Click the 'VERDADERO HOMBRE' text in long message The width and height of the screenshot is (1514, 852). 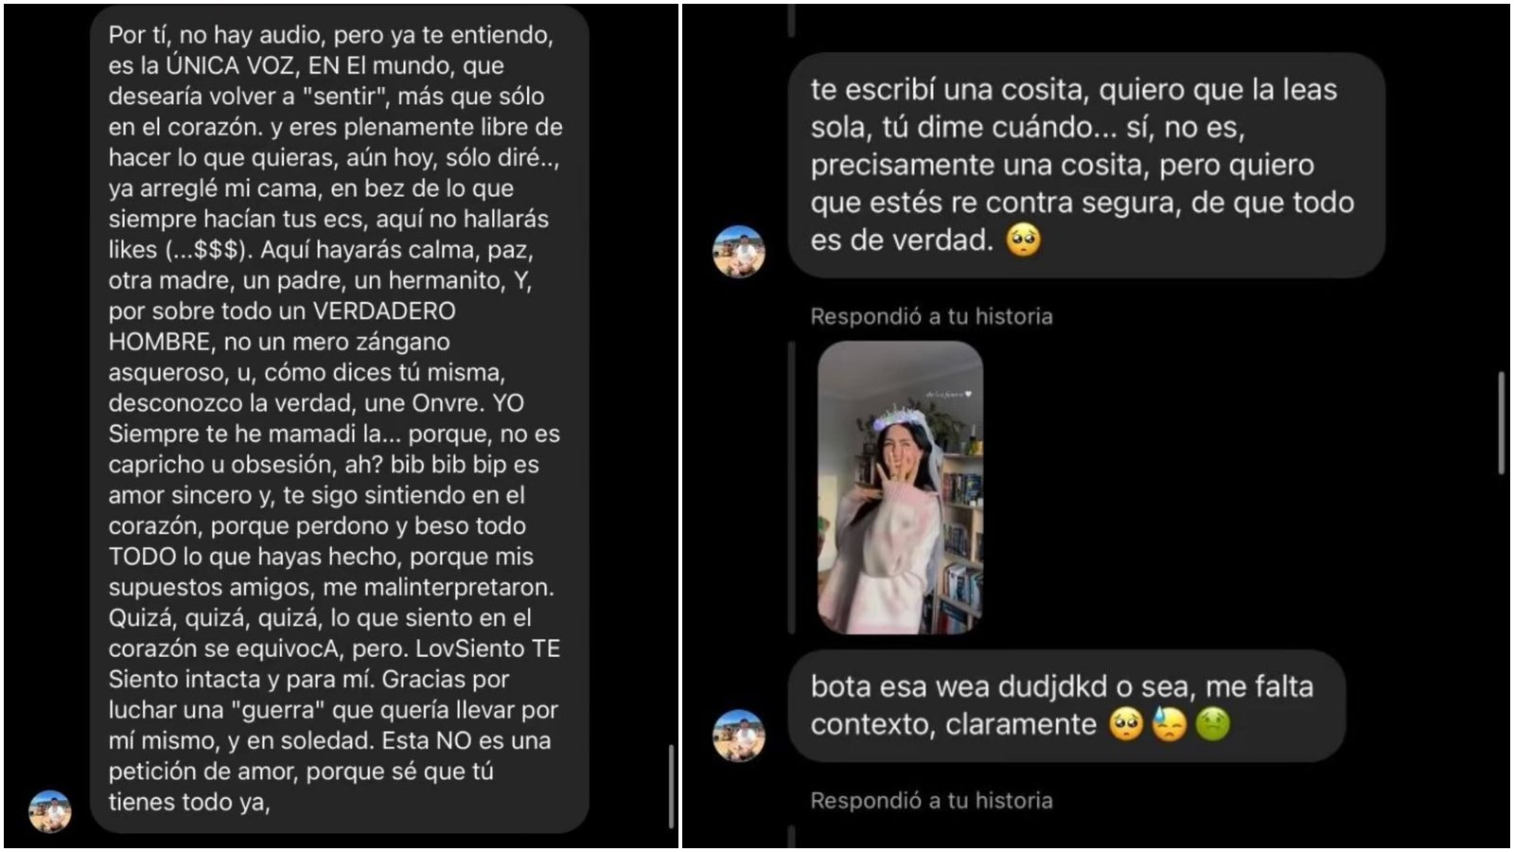[x=282, y=327]
